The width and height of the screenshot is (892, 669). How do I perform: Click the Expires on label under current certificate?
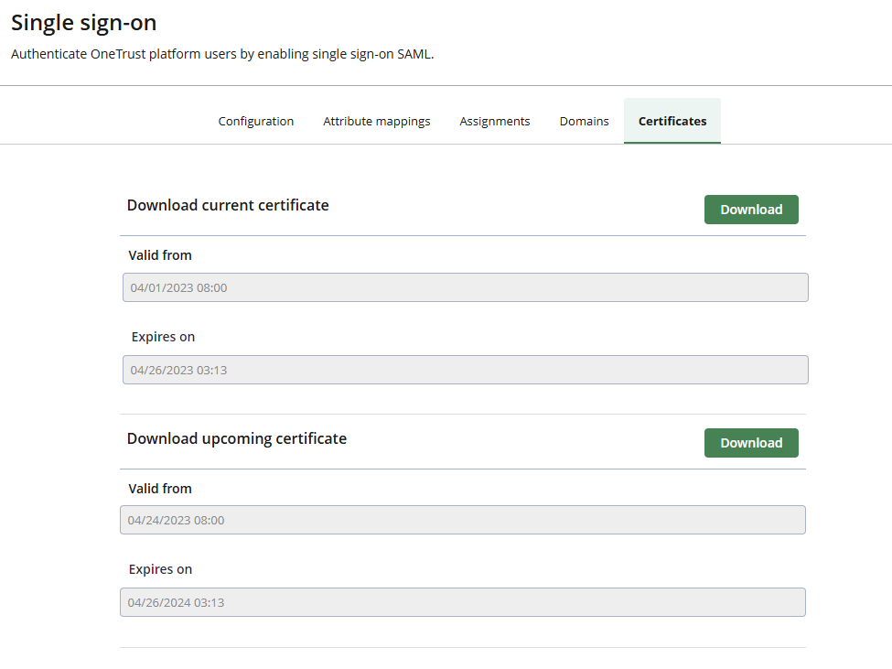pyautogui.click(x=163, y=337)
